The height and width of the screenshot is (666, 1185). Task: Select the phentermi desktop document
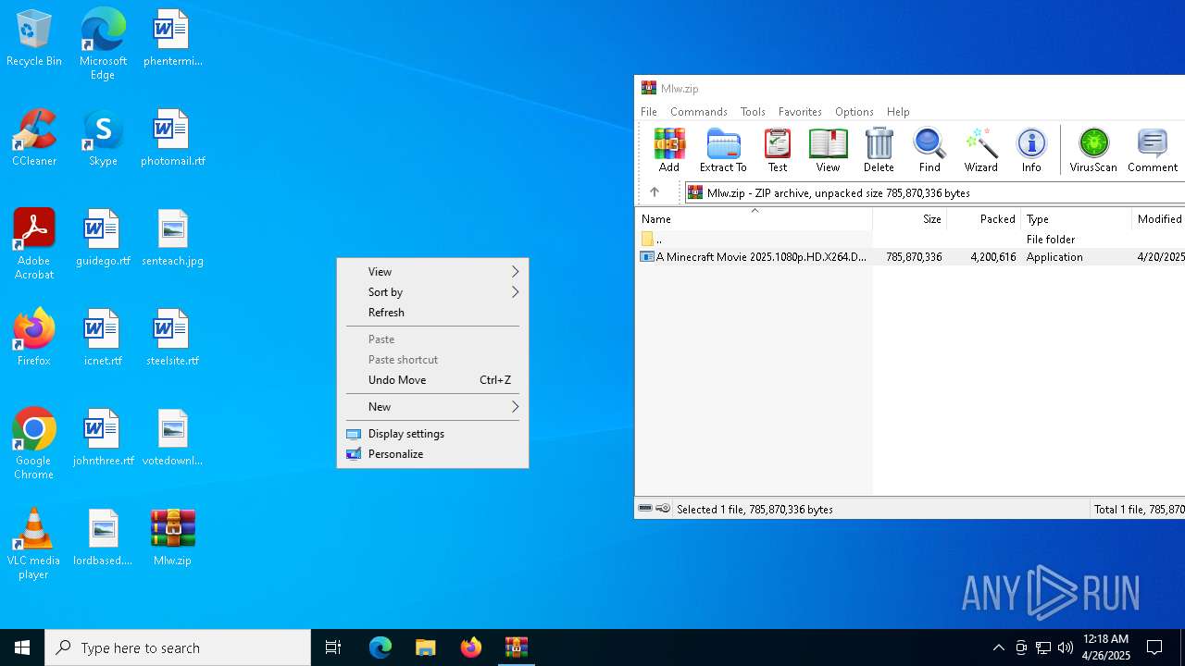click(172, 38)
